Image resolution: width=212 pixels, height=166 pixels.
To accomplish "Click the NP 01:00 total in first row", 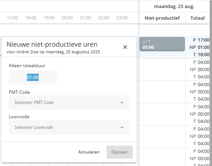I will point(200,47).
